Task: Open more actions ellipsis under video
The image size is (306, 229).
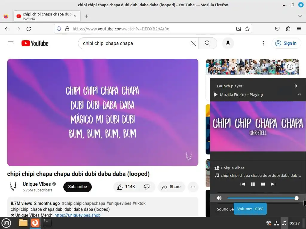Action: pos(193,187)
